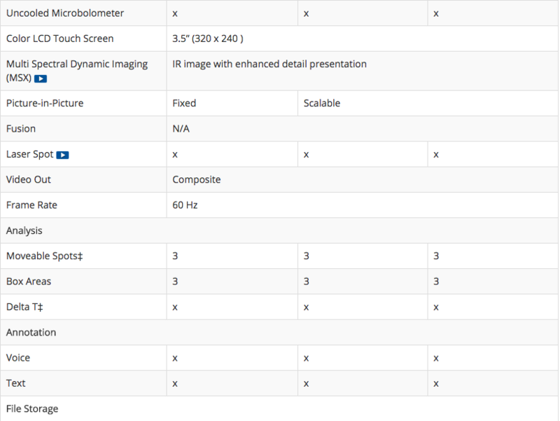The height and width of the screenshot is (421, 560).
Task: Click the File Storage section header
Action: pyautogui.click(x=32, y=409)
